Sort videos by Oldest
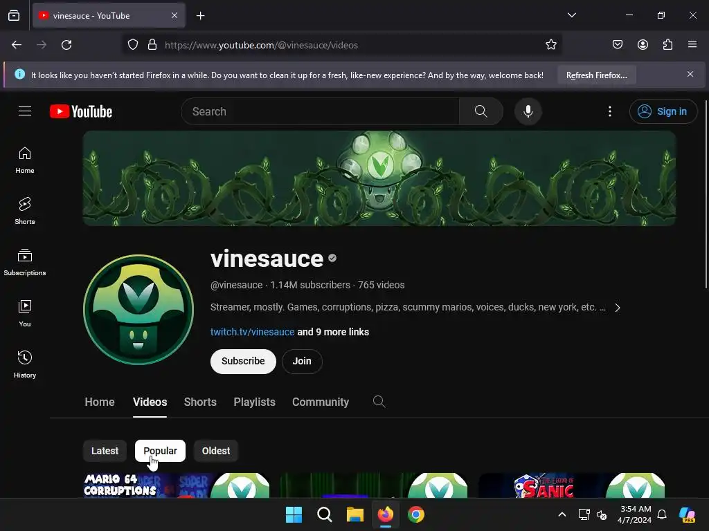 [x=216, y=451]
